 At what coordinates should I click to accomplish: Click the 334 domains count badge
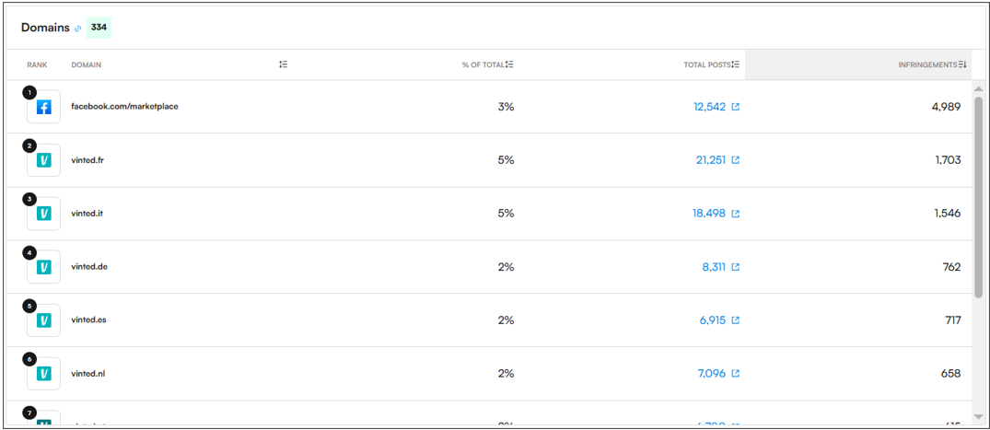coord(99,28)
